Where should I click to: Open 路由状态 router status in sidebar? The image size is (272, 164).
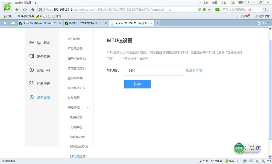coord(43,43)
